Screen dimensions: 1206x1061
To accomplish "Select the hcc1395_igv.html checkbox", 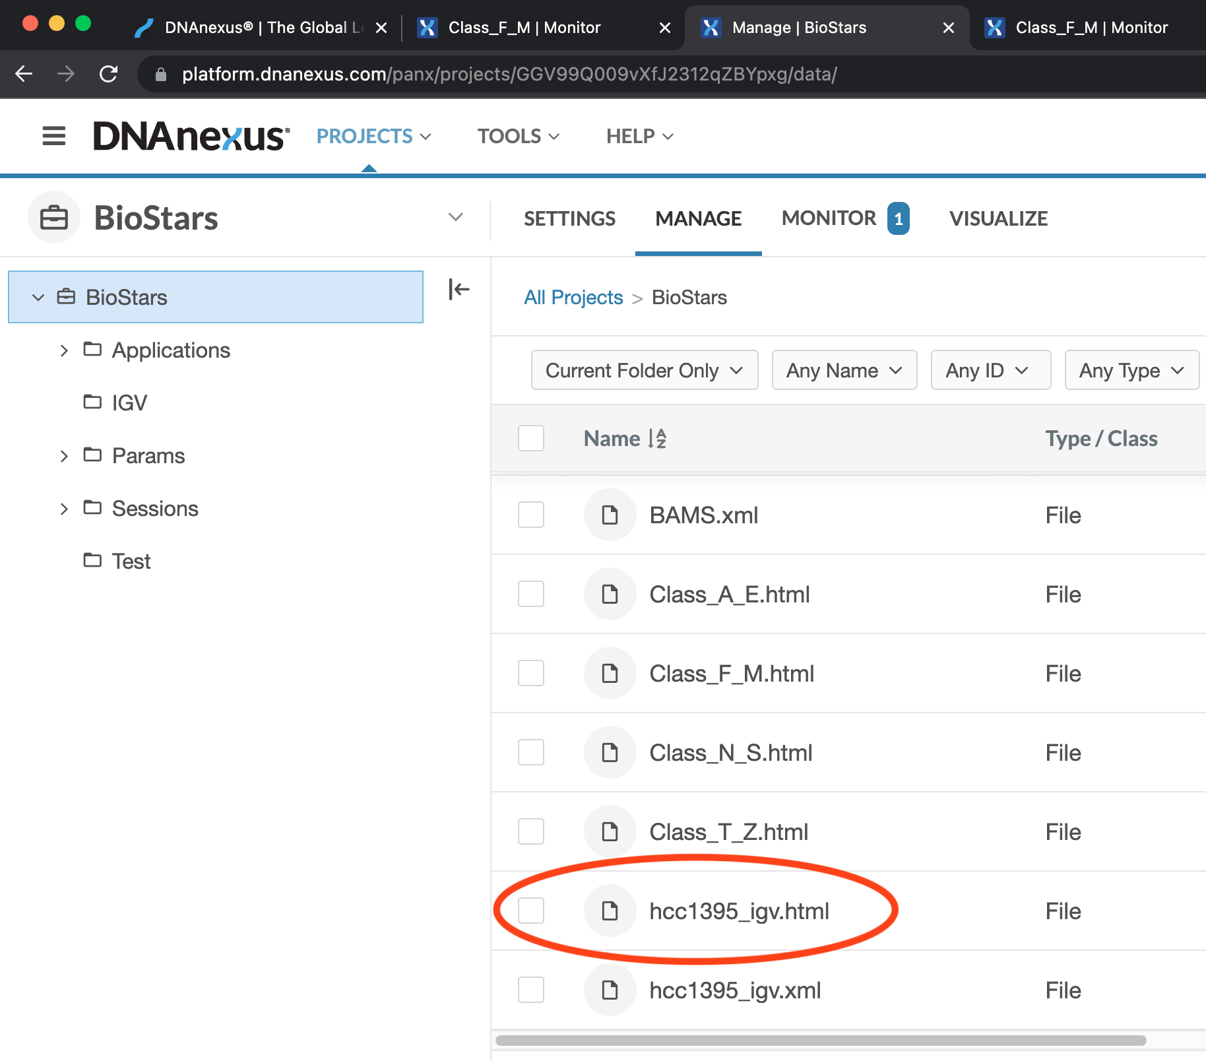I will click(x=531, y=911).
